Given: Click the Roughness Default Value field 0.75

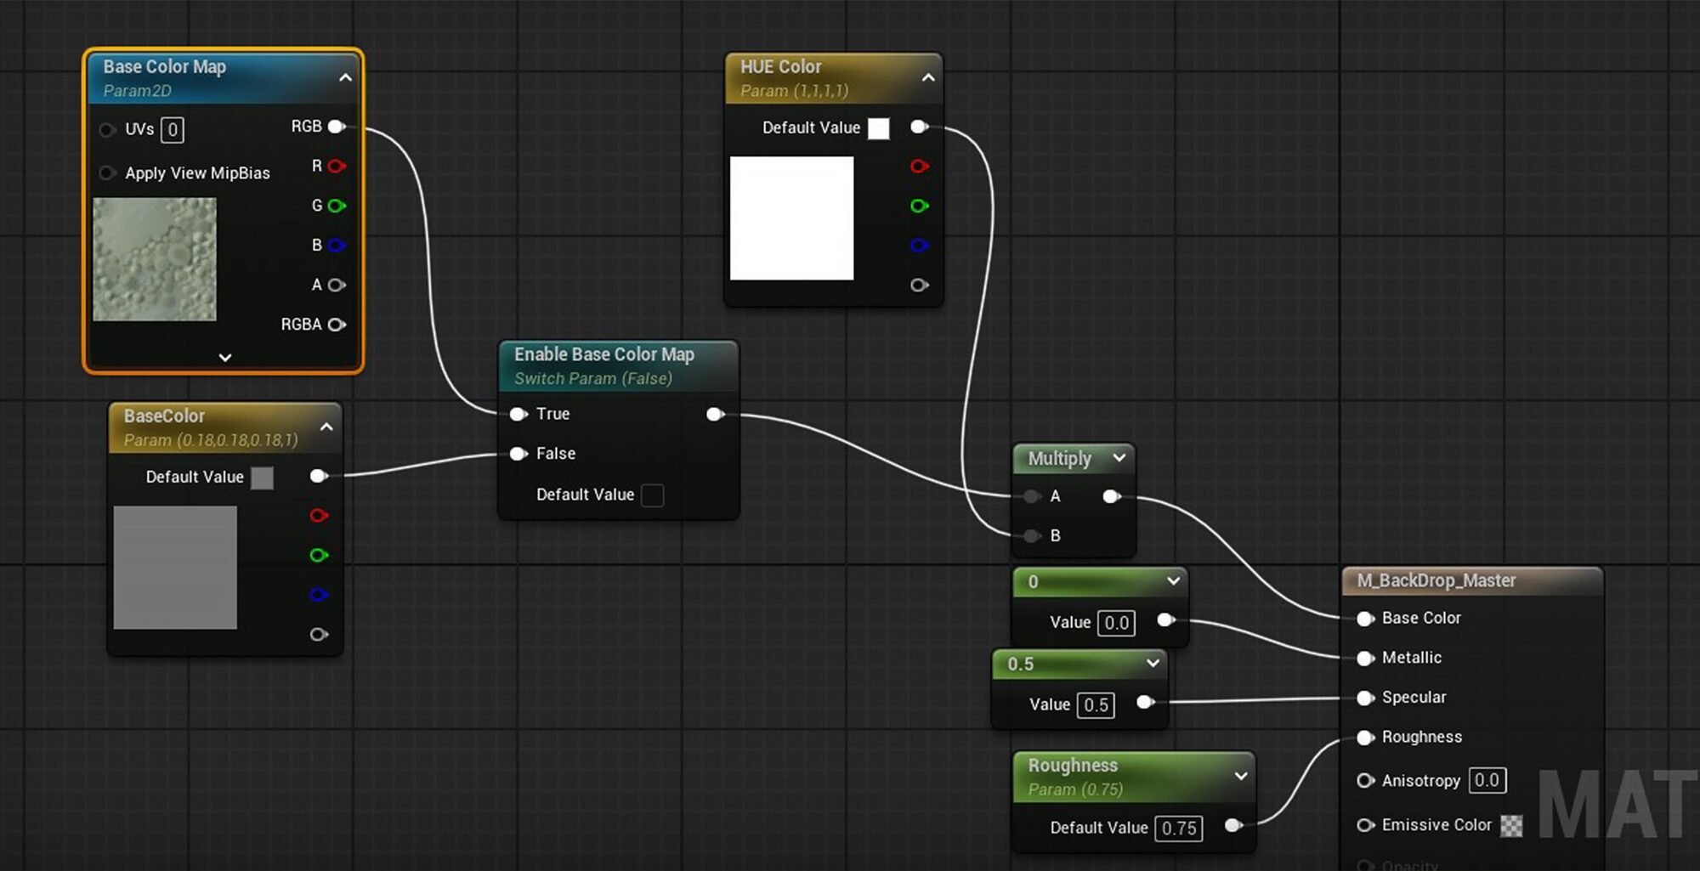Looking at the screenshot, I should pos(1179,828).
